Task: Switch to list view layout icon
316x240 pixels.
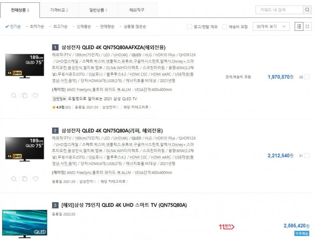Action: coord(299,26)
